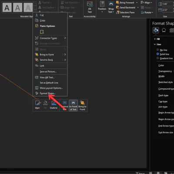Click Bring to Front on mini toolbar
The height and width of the screenshot is (174, 174).
82,106
